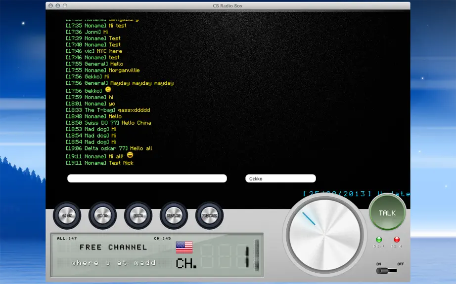Click the signal level meter bar on display
This screenshot has height=284, width=456.
(257, 255)
